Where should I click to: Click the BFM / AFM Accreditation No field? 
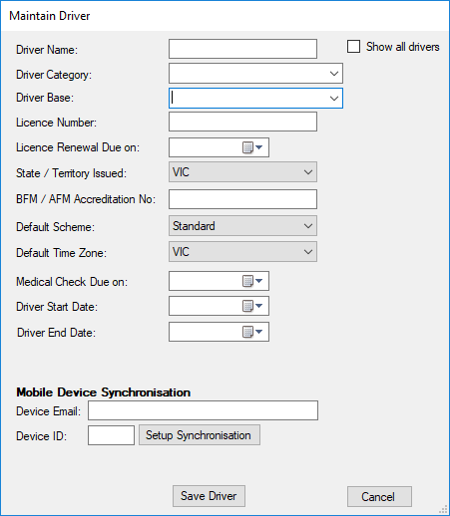coord(242,199)
